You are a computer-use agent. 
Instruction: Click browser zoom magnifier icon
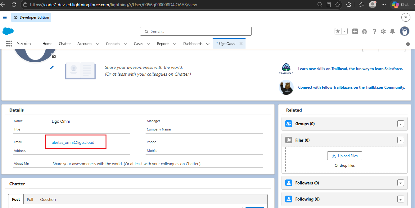tap(320, 5)
